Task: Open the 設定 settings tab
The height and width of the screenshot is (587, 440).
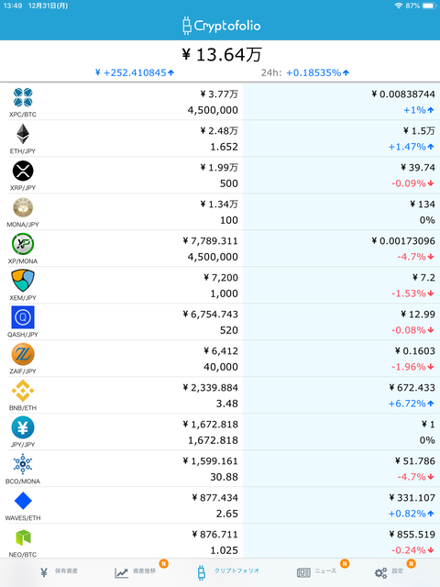Action: pos(389,571)
